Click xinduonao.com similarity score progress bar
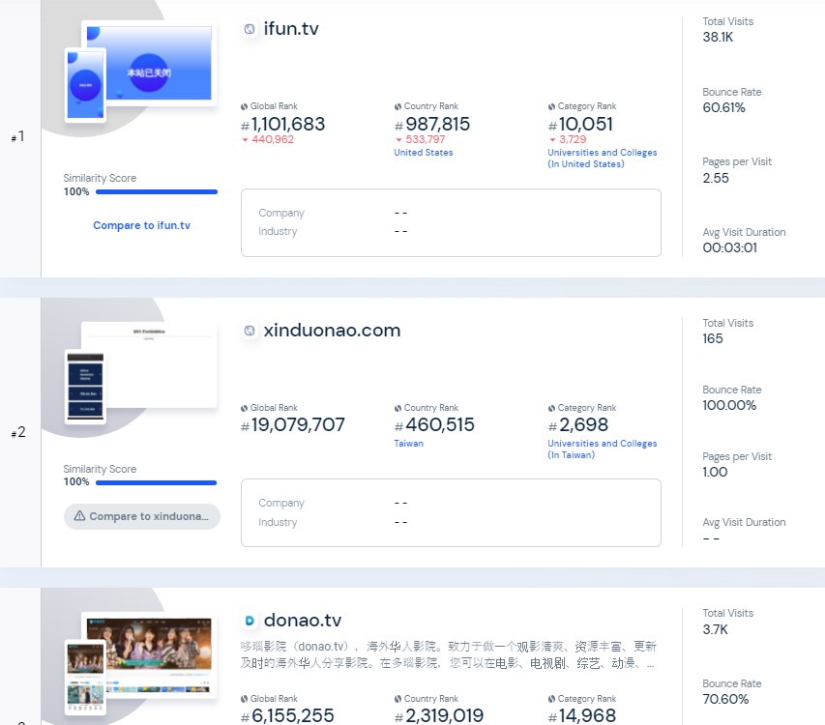The image size is (825, 725). pos(157,482)
